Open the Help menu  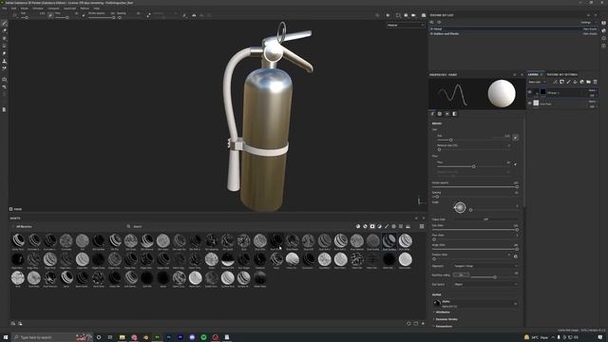pos(96,9)
